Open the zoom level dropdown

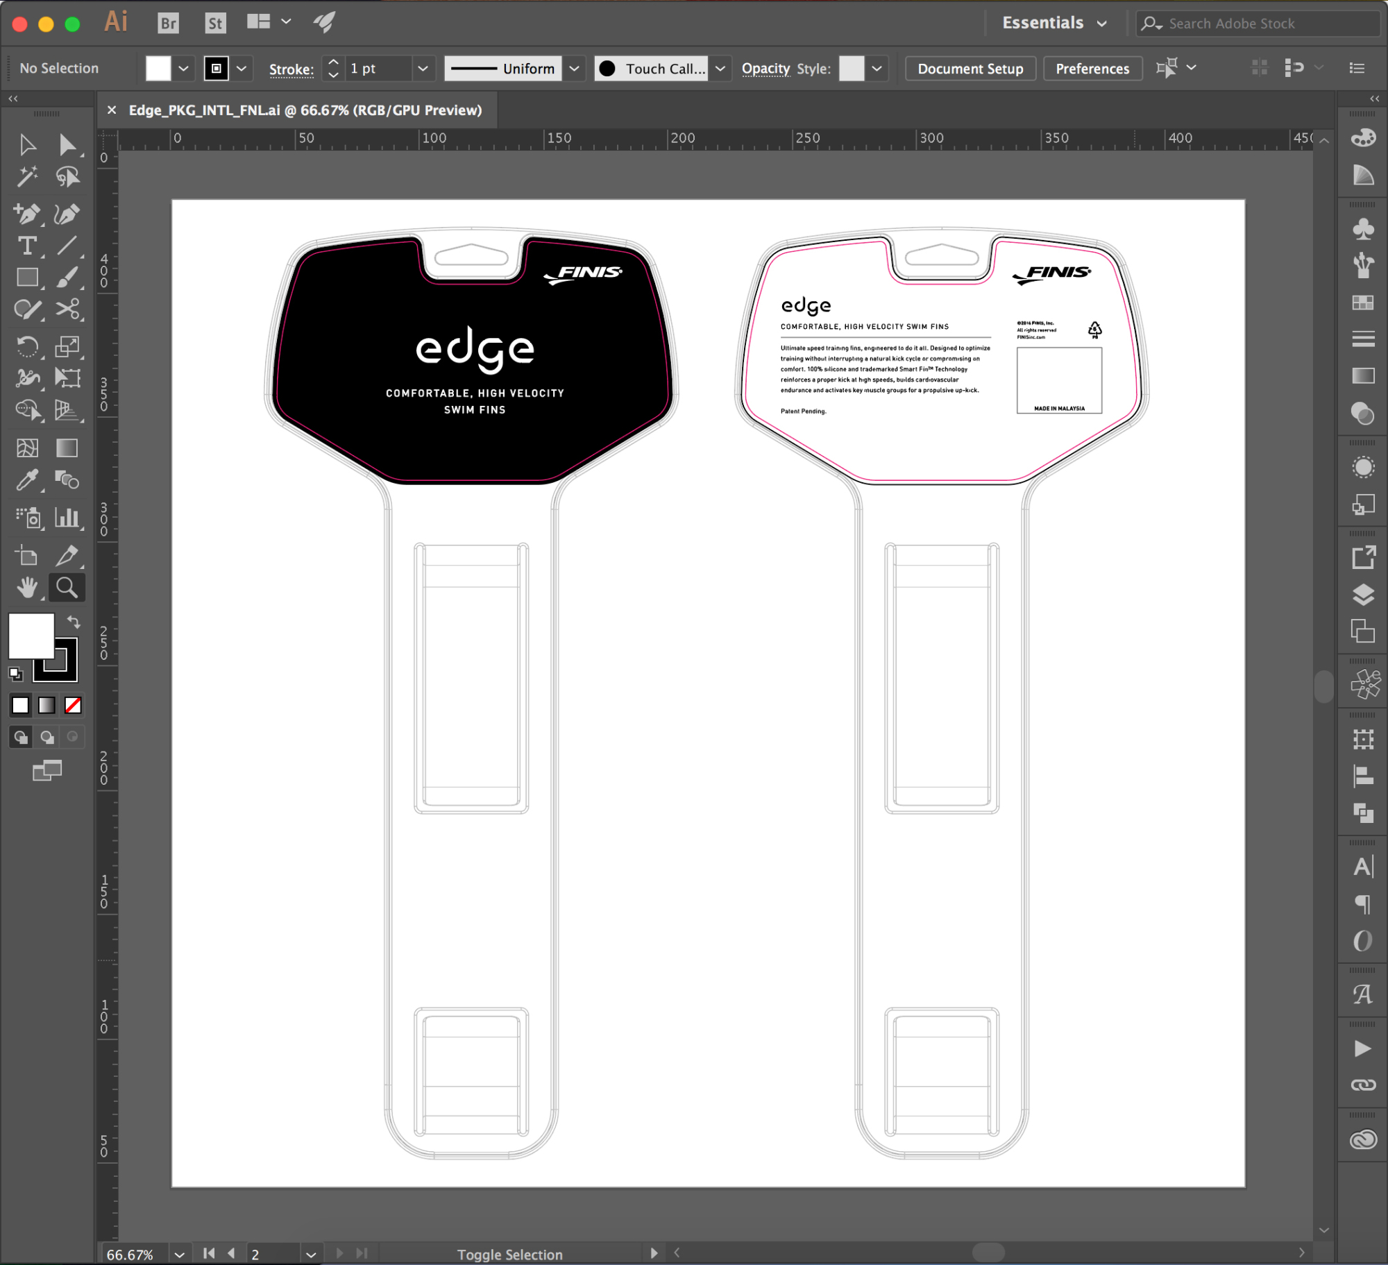[x=179, y=1255]
